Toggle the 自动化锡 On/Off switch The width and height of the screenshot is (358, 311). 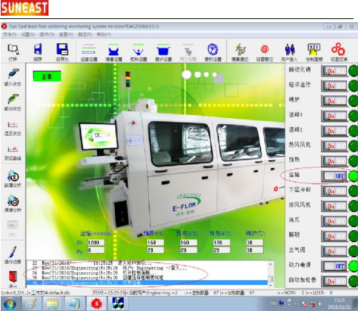click(x=335, y=71)
